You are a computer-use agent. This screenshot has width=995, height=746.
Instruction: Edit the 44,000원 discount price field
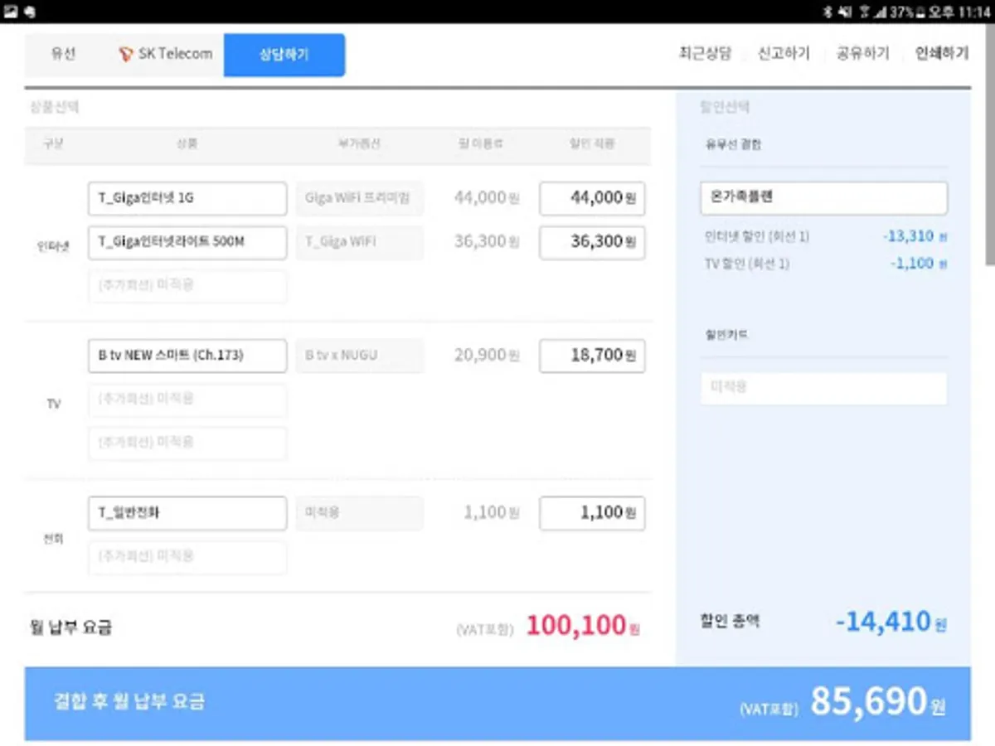coord(592,199)
